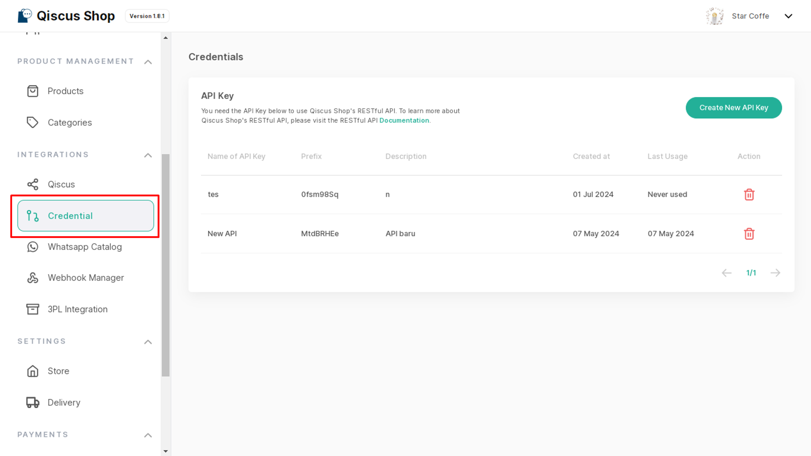Click the 'API Key' section title
811x456 pixels.
217,96
